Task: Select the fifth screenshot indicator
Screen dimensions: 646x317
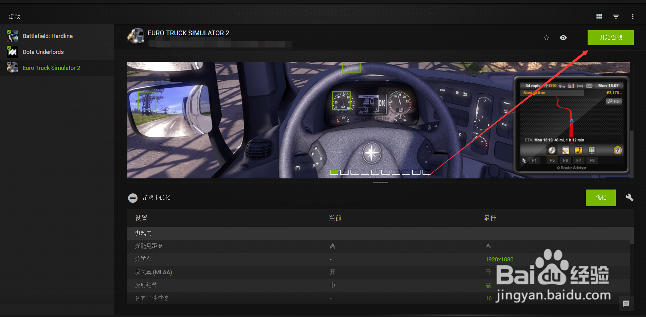Action: [x=375, y=172]
